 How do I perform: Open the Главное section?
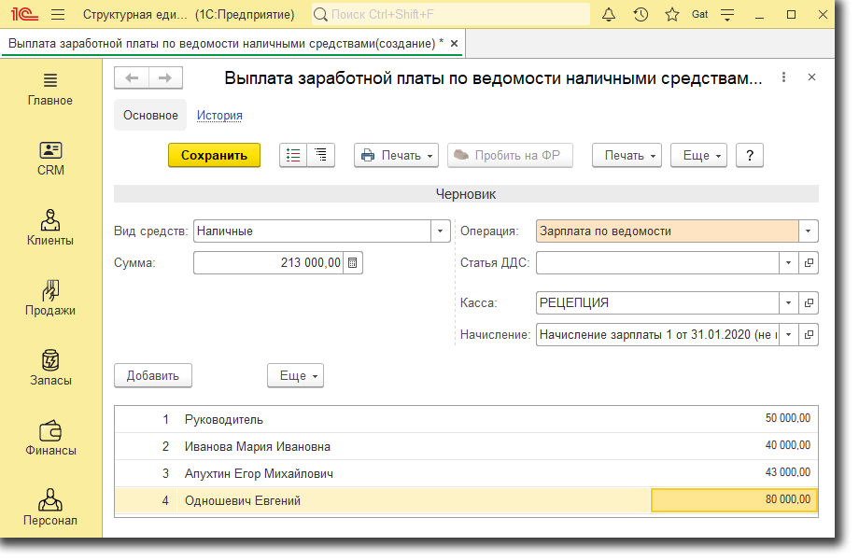[50, 90]
